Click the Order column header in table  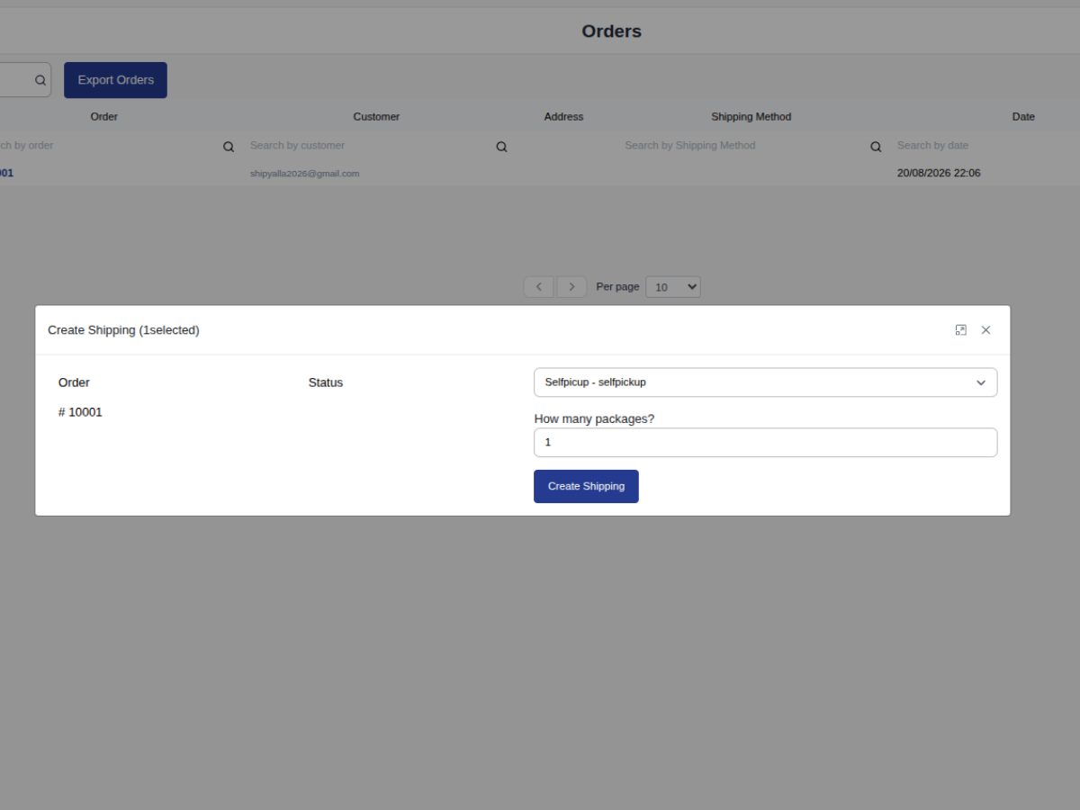103,117
